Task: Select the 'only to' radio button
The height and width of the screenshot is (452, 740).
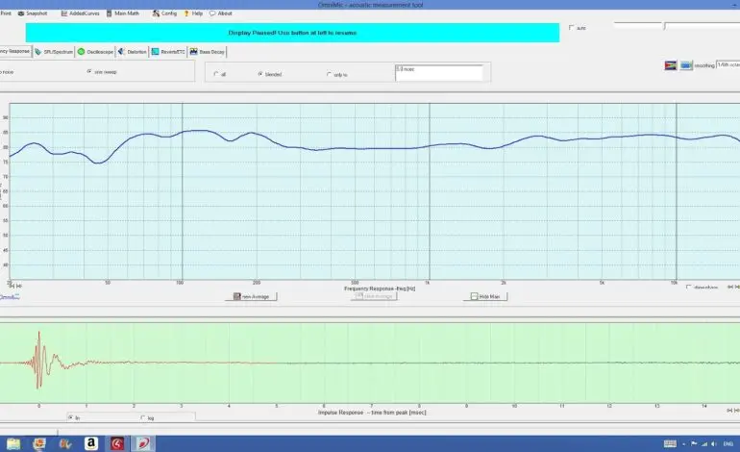Action: 329,74
